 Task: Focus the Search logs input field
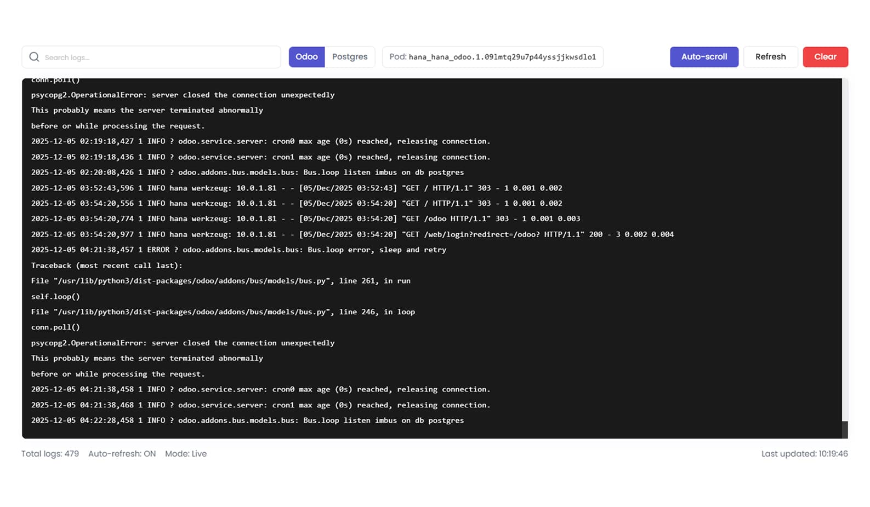point(159,57)
